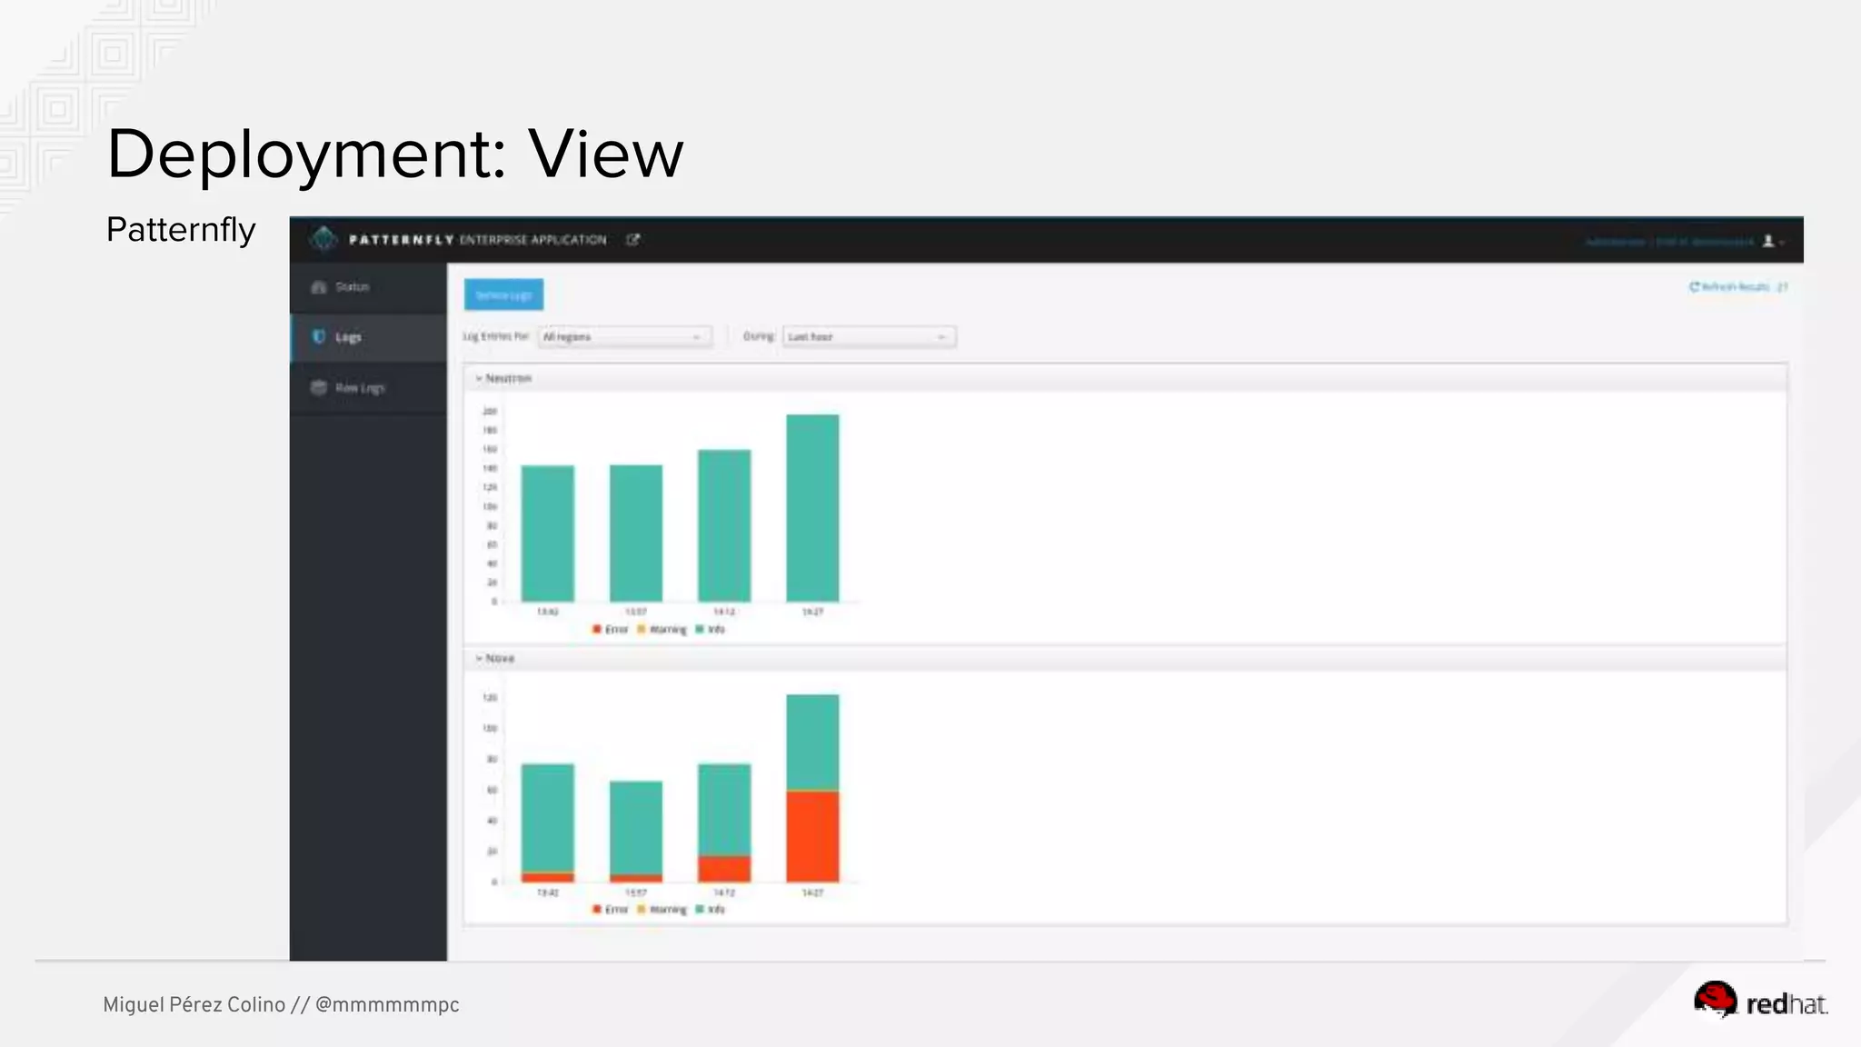The width and height of the screenshot is (1861, 1047).
Task: Click the refresh arrow icon
Action: 1694,286
